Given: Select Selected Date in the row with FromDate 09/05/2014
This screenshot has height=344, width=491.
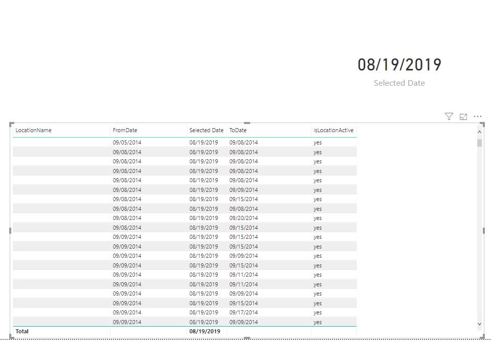Looking at the screenshot, I should coord(204,142).
